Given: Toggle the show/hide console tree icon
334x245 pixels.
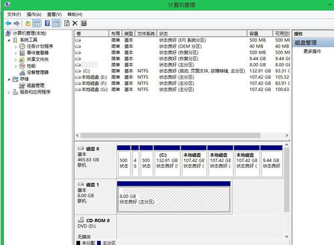Looking at the screenshot, I should click(x=37, y=23).
